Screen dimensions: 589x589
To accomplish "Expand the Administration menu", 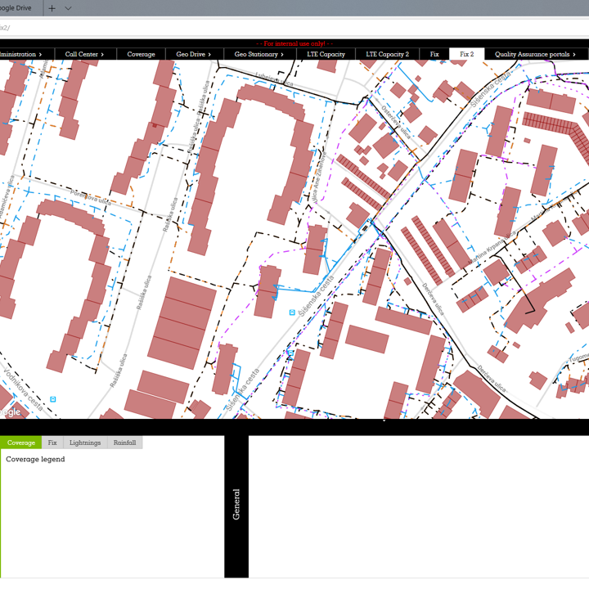I will coord(20,54).
